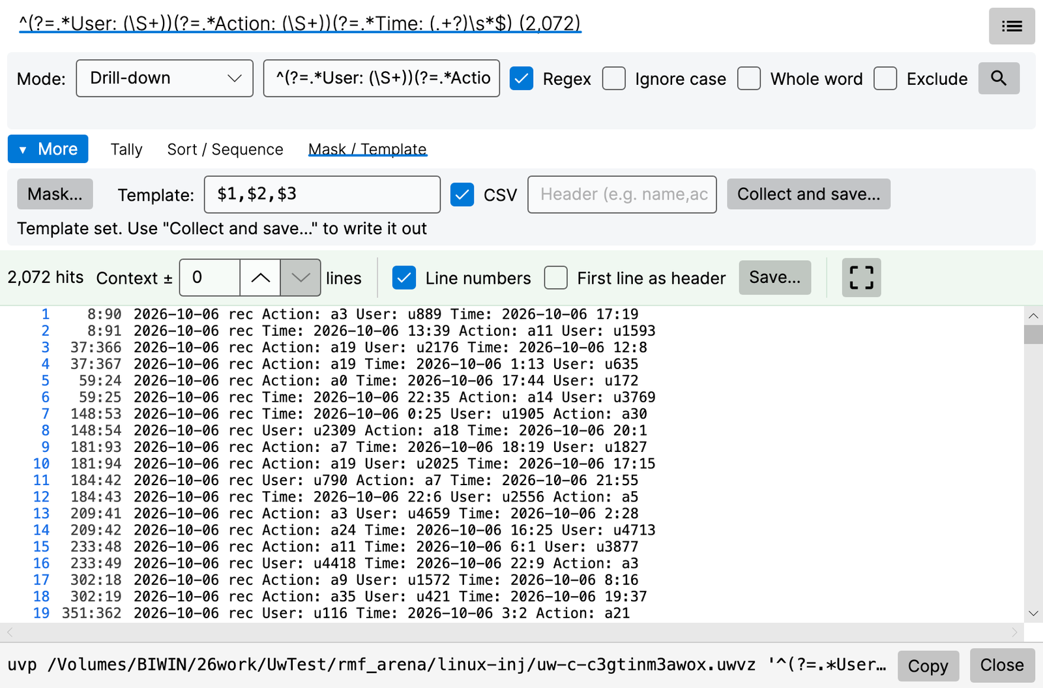
Task: Click the Close button
Action: pos(1002,665)
